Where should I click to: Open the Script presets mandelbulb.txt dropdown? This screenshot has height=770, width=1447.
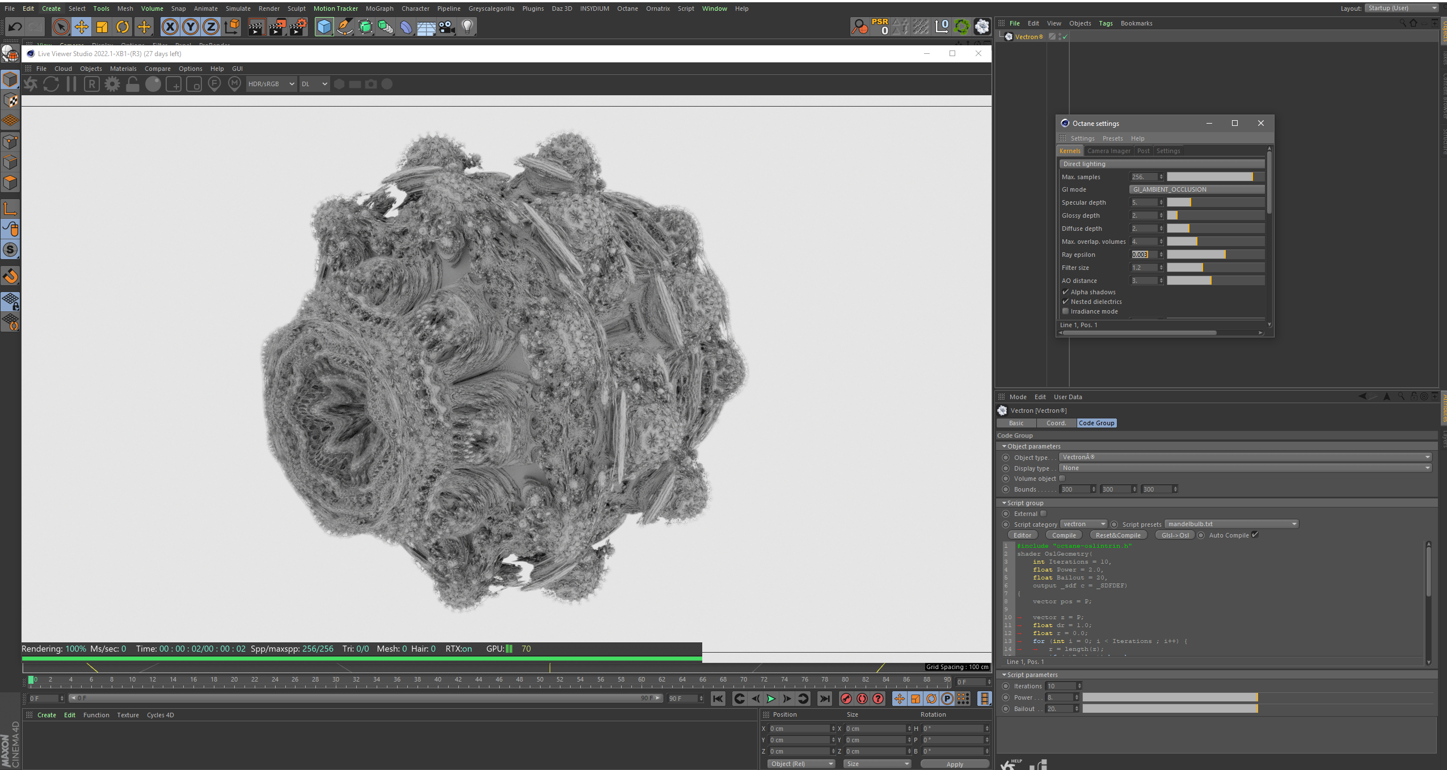[1231, 524]
